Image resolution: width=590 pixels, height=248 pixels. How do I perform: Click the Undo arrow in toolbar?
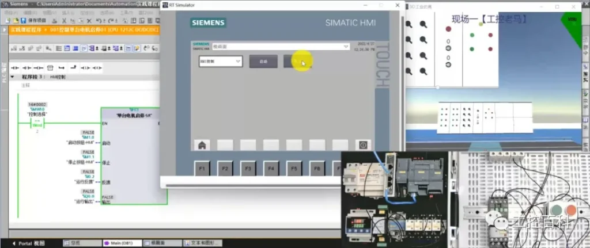(99, 21)
